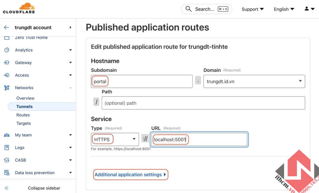The width and height of the screenshot is (319, 193).
Task: Select the Gateway icon in the sidebar
Action: click(x=7, y=62)
